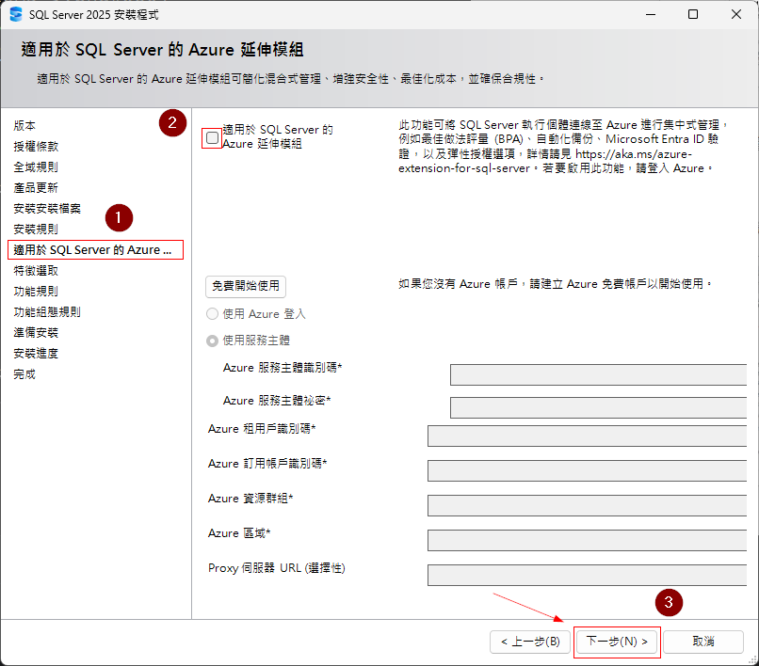Open the 版本 step in sidebar
759x666 pixels.
[24, 126]
